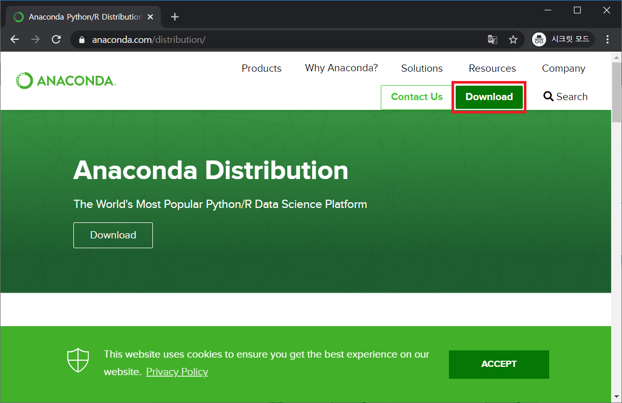Screen dimensions: 622x403
Task: Open the Google Translate page icon
Action: [492, 40]
